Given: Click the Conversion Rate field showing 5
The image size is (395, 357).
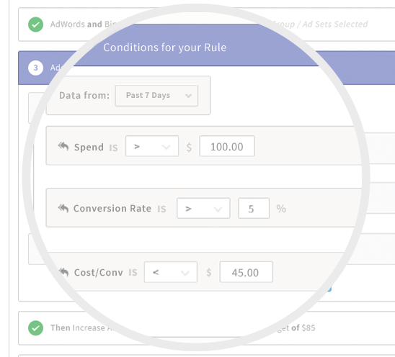Looking at the screenshot, I should pos(254,208).
